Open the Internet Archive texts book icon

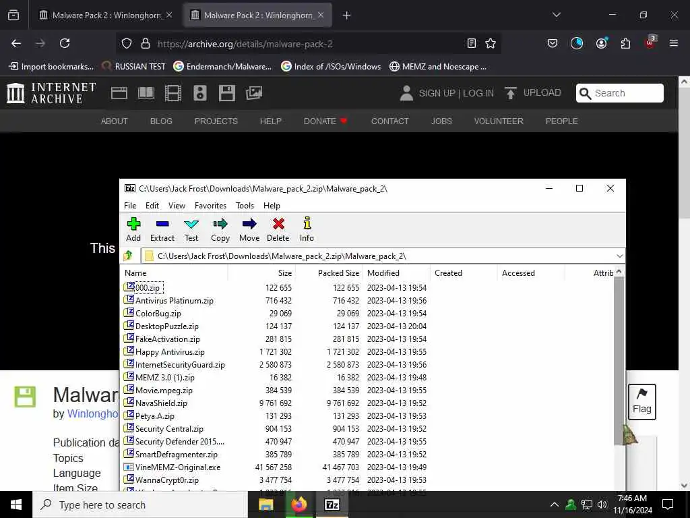pyautogui.click(x=146, y=93)
